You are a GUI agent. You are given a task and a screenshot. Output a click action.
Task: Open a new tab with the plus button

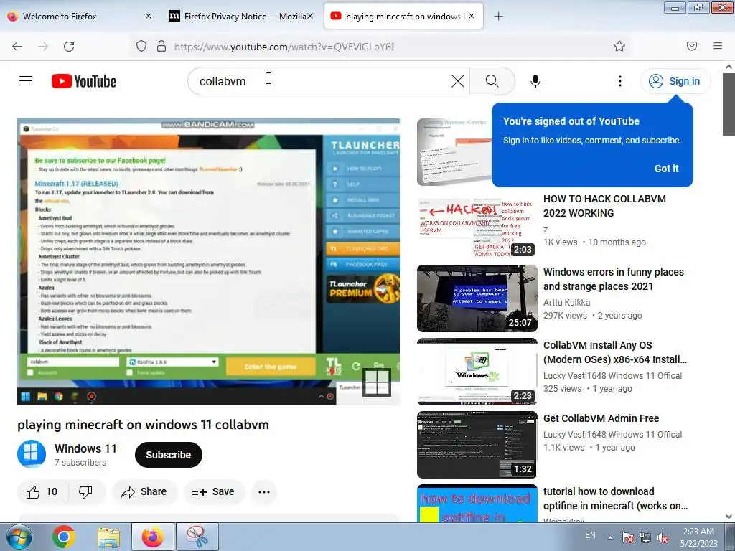point(498,17)
